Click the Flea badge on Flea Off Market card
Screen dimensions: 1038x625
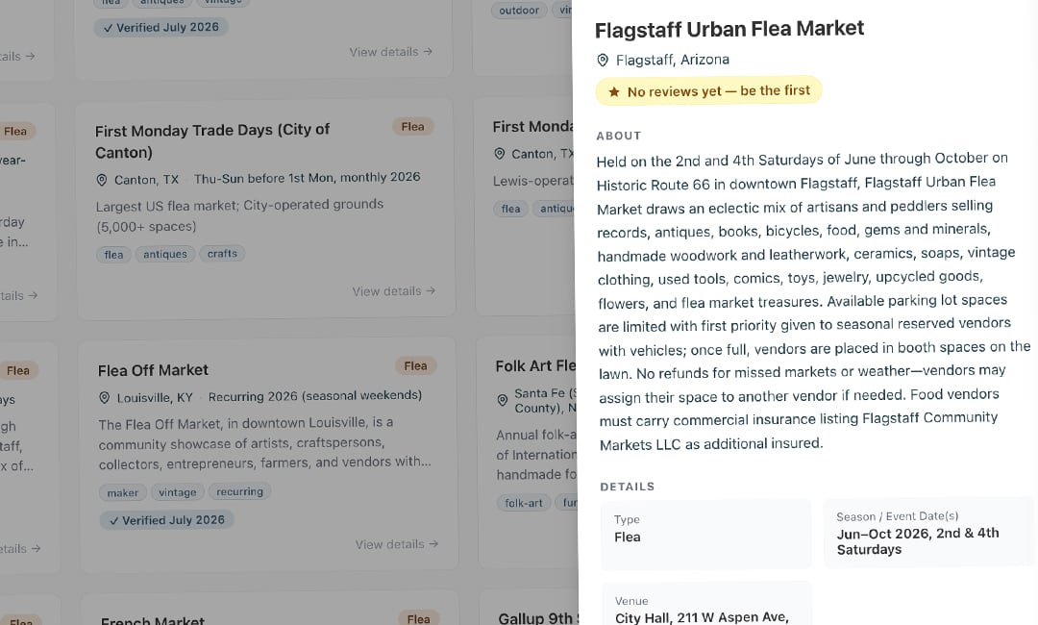pos(416,366)
